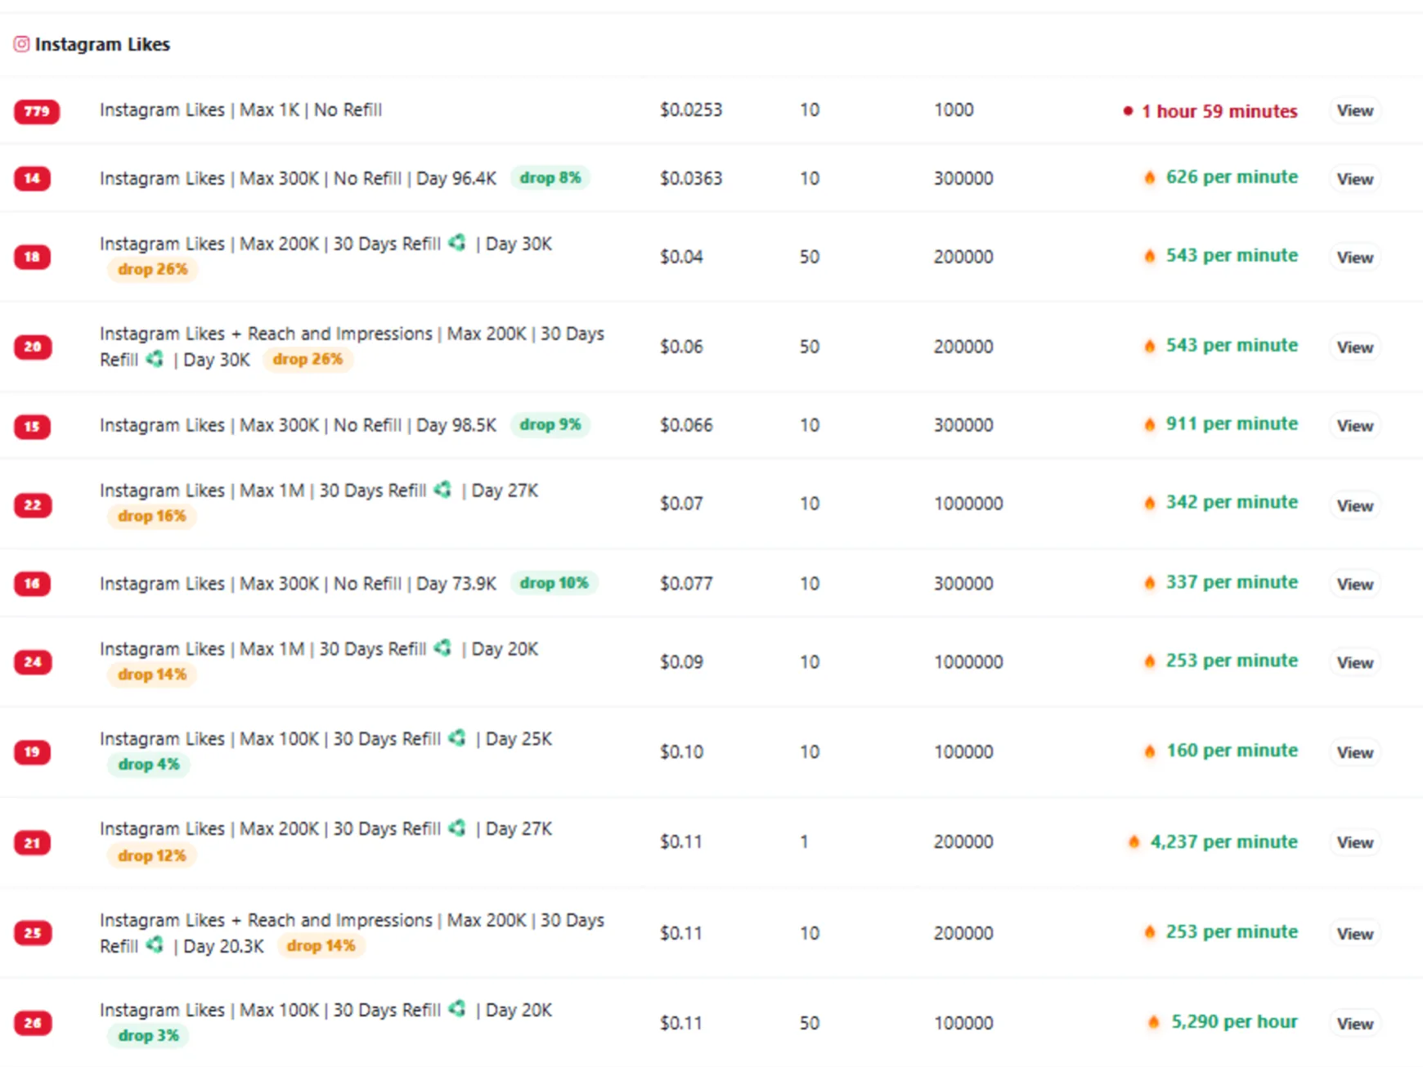Click the red 22 service ID badge
Viewport: 1423px width, 1067px height.
(33, 504)
